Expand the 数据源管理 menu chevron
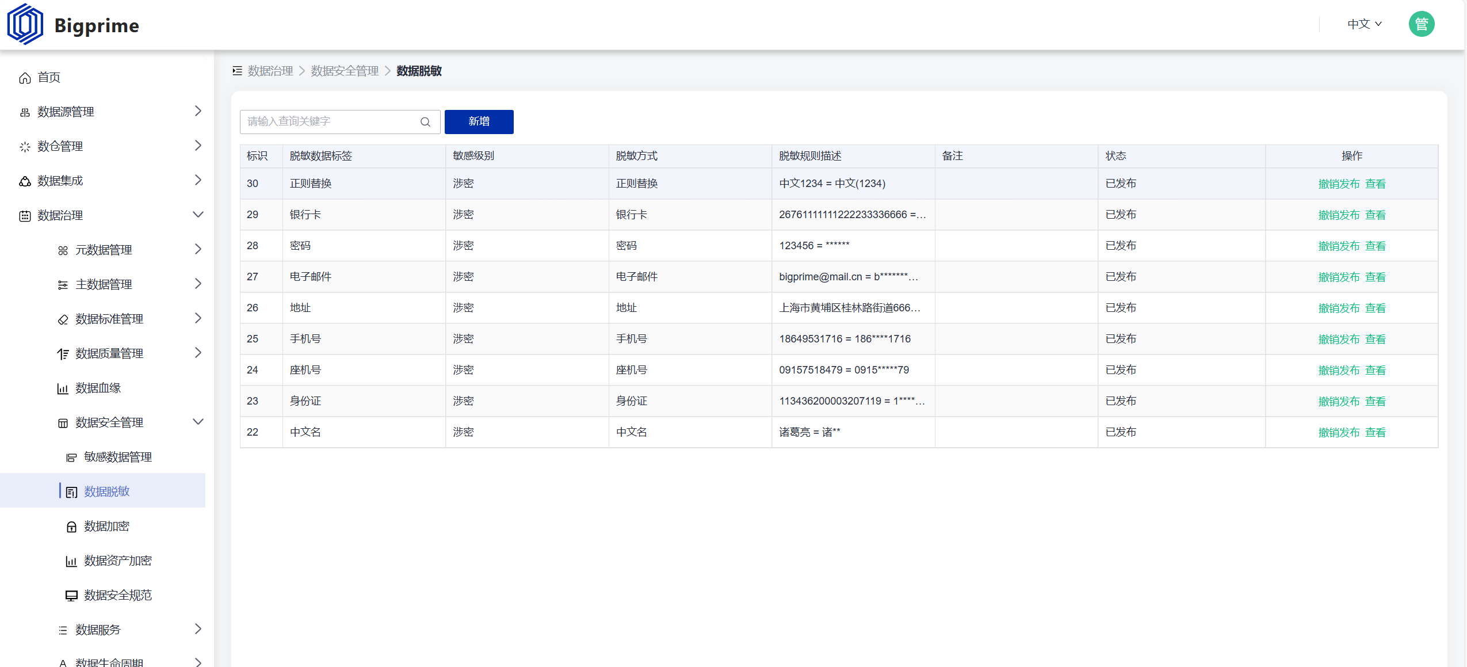Viewport: 1467px width, 667px height. pos(198,110)
